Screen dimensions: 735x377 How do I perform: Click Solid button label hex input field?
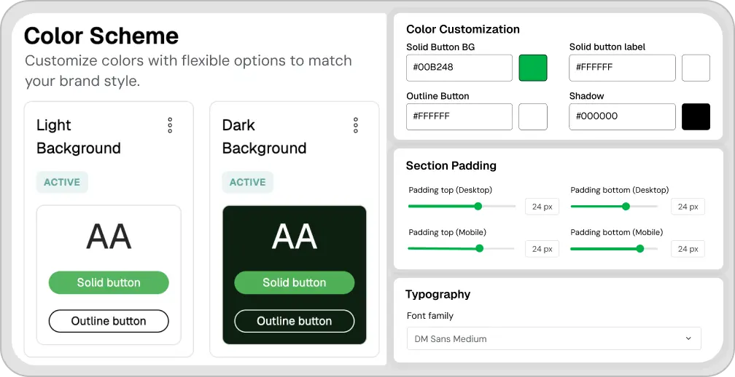[x=622, y=68]
